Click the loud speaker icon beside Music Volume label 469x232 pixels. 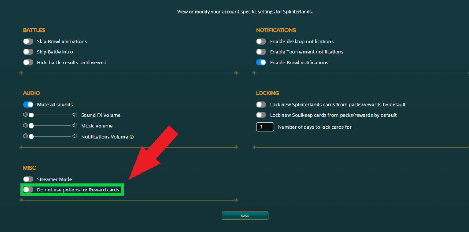(x=75, y=126)
